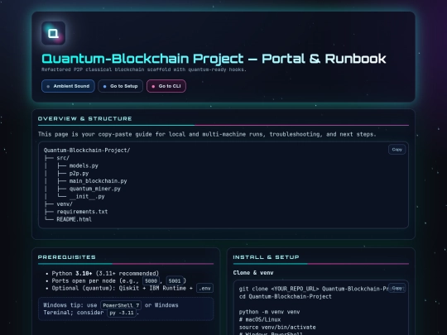
Task: Click the subtitle about P2P scaffold
Action: click(144, 69)
